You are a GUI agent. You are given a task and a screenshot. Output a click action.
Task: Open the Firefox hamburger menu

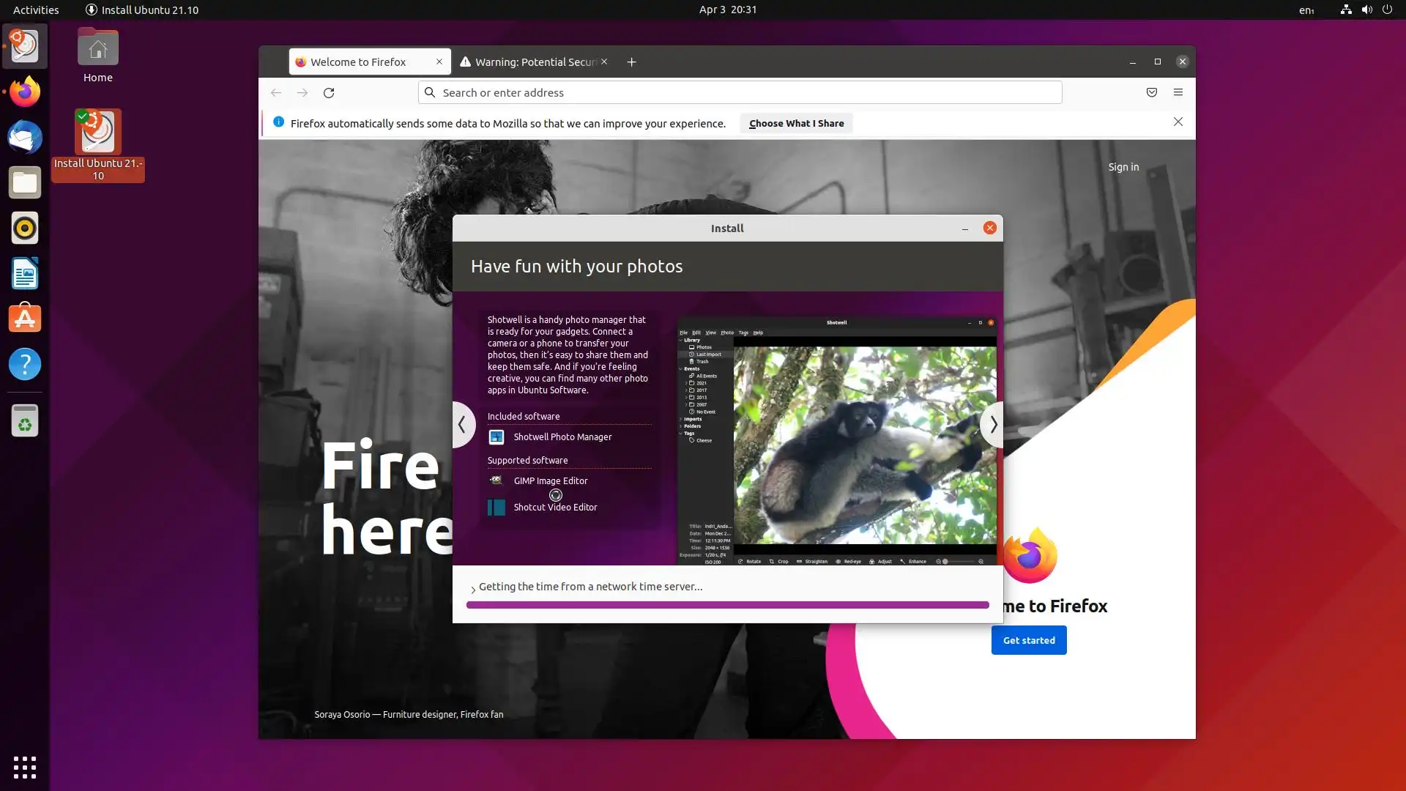1178,92
